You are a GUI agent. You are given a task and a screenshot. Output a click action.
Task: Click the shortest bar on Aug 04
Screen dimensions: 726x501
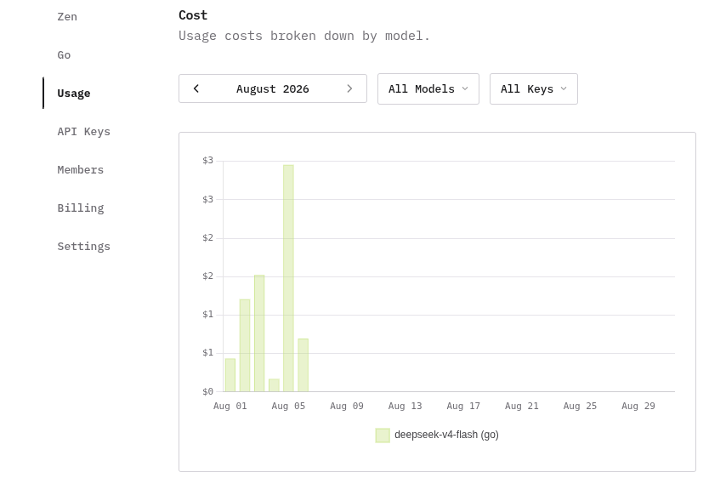coord(274,385)
